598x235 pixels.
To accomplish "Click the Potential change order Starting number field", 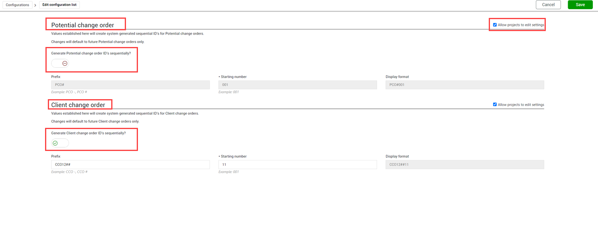I will (297, 85).
